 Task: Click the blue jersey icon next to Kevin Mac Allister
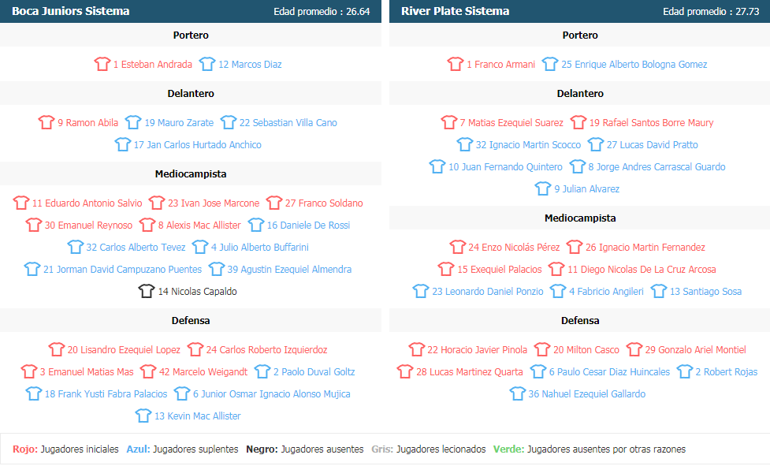[x=143, y=416]
